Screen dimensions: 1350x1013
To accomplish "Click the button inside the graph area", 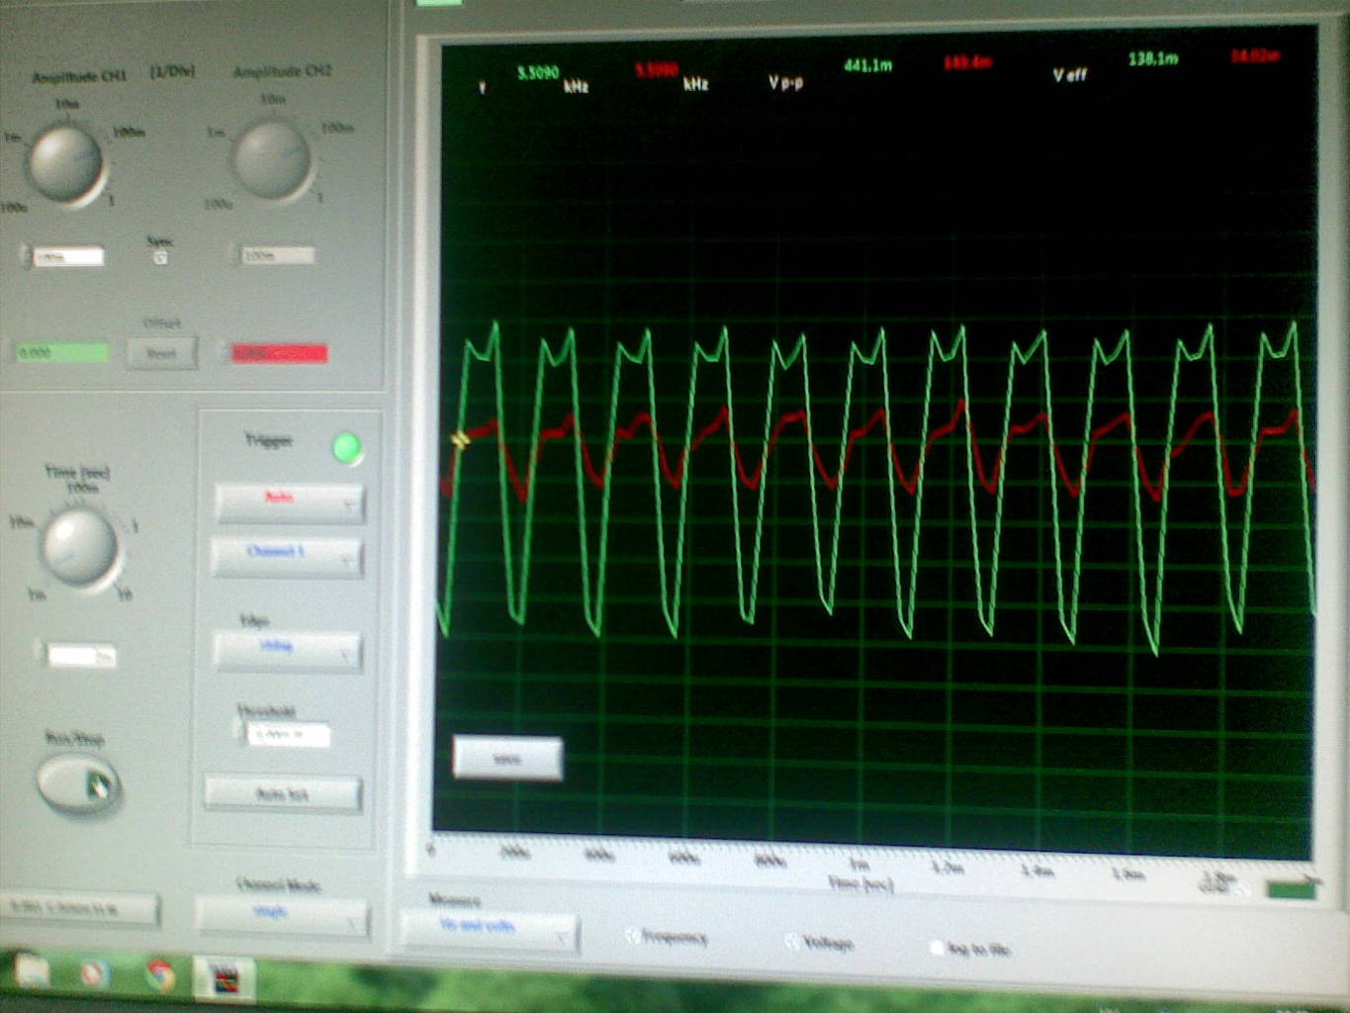I will pyautogui.click(x=508, y=758).
